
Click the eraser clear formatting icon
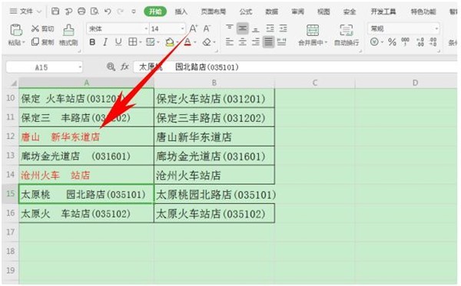coord(207,42)
